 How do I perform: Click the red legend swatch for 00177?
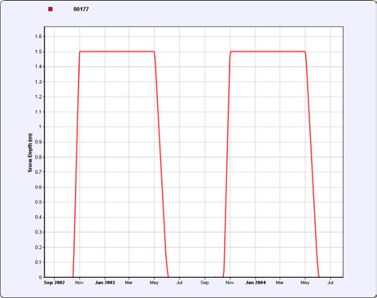point(51,10)
